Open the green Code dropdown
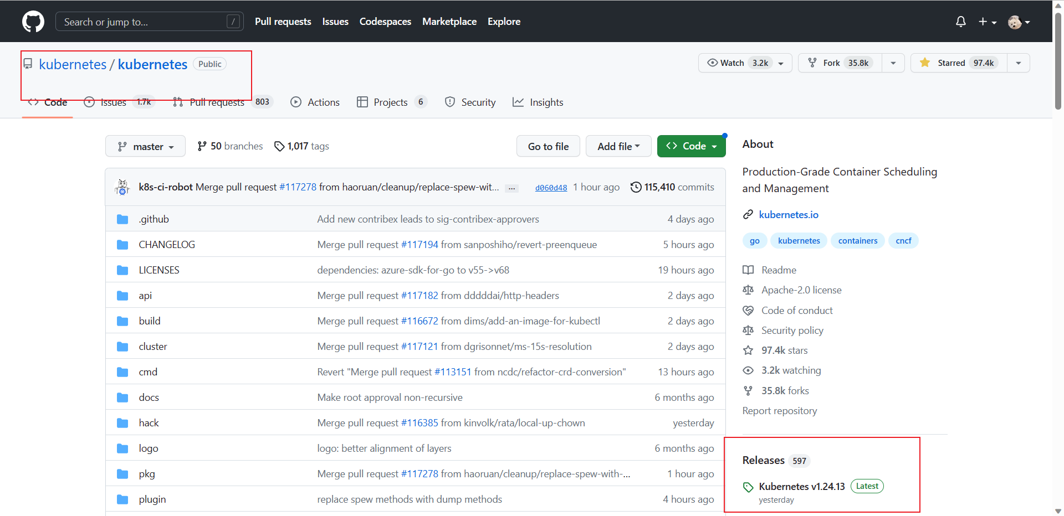 click(x=692, y=146)
